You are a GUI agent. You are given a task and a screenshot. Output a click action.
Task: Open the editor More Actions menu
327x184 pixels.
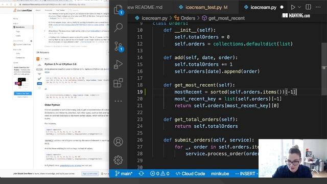pos(318,7)
